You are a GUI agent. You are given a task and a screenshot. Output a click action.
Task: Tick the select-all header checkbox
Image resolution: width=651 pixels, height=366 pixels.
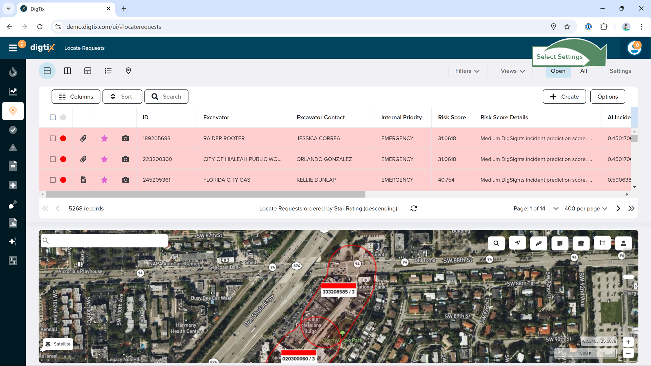pyautogui.click(x=53, y=117)
